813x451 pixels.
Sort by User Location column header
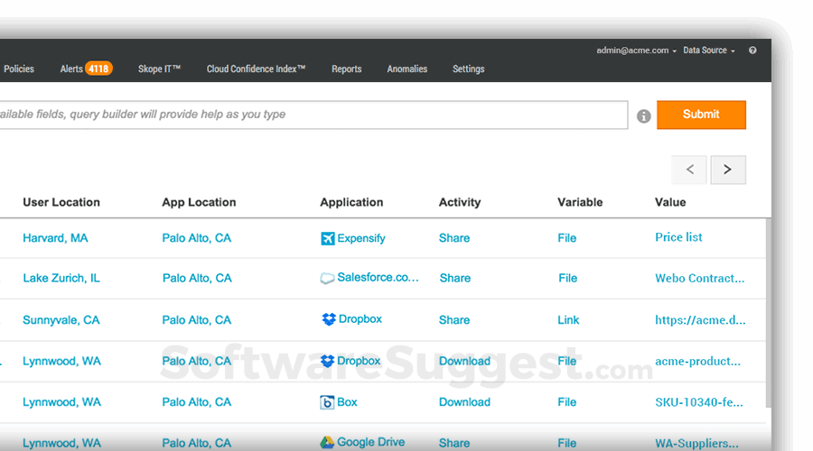pos(61,202)
